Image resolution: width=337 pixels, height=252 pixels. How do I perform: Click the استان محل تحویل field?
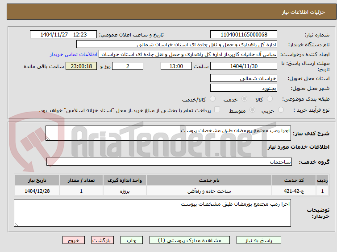[244, 78]
